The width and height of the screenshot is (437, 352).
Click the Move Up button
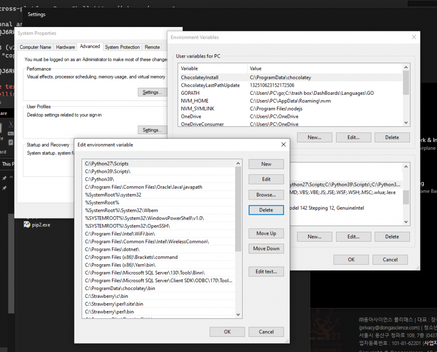coord(266,233)
